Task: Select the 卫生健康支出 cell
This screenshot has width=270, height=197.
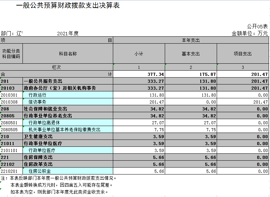Action: pyautogui.click(x=68, y=136)
